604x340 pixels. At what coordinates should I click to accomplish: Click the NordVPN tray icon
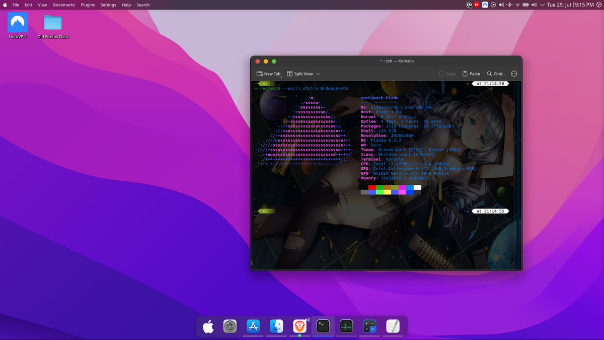pos(485,5)
